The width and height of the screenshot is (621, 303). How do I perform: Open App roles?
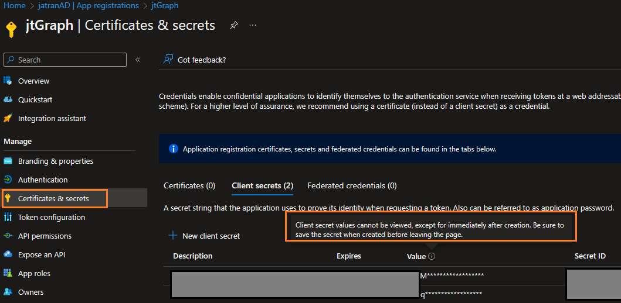(34, 273)
